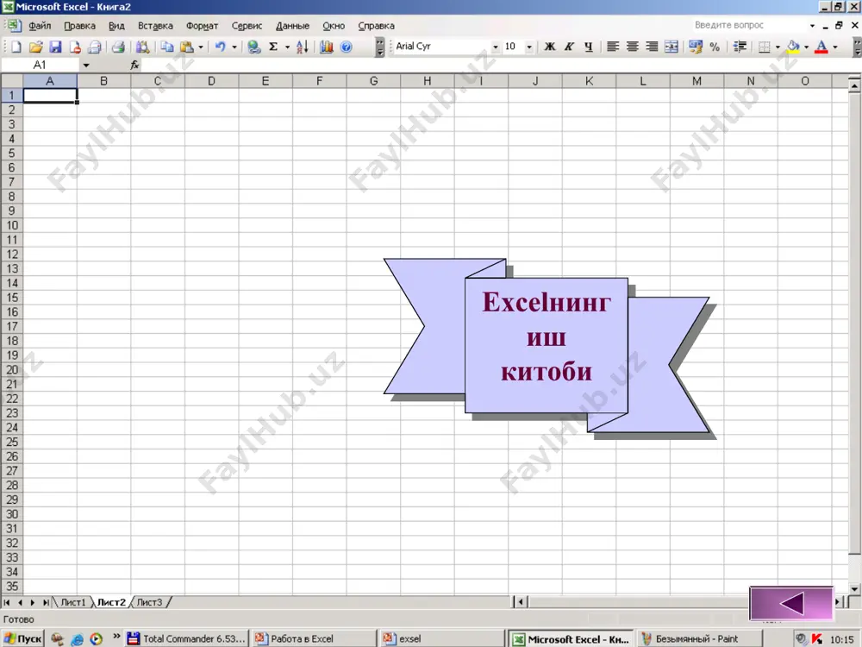Image resolution: width=862 pixels, height=647 pixels.
Task: Go to the first sheet tab arrow
Action: point(7,602)
